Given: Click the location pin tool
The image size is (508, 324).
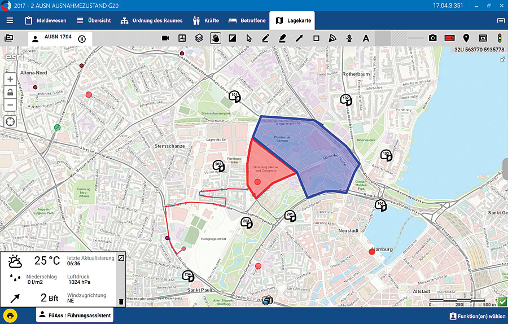Looking at the screenshot, I should 466,38.
